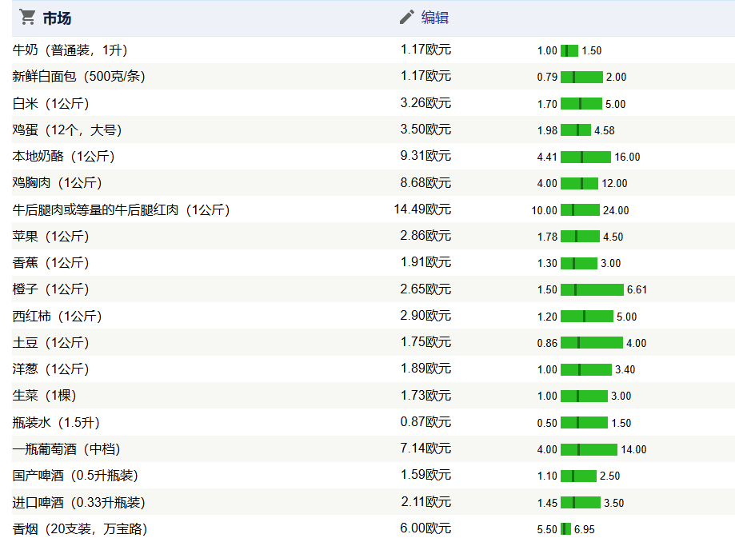Click the wine price range bar 4.00–14.00
The image size is (735, 542).
point(589,450)
